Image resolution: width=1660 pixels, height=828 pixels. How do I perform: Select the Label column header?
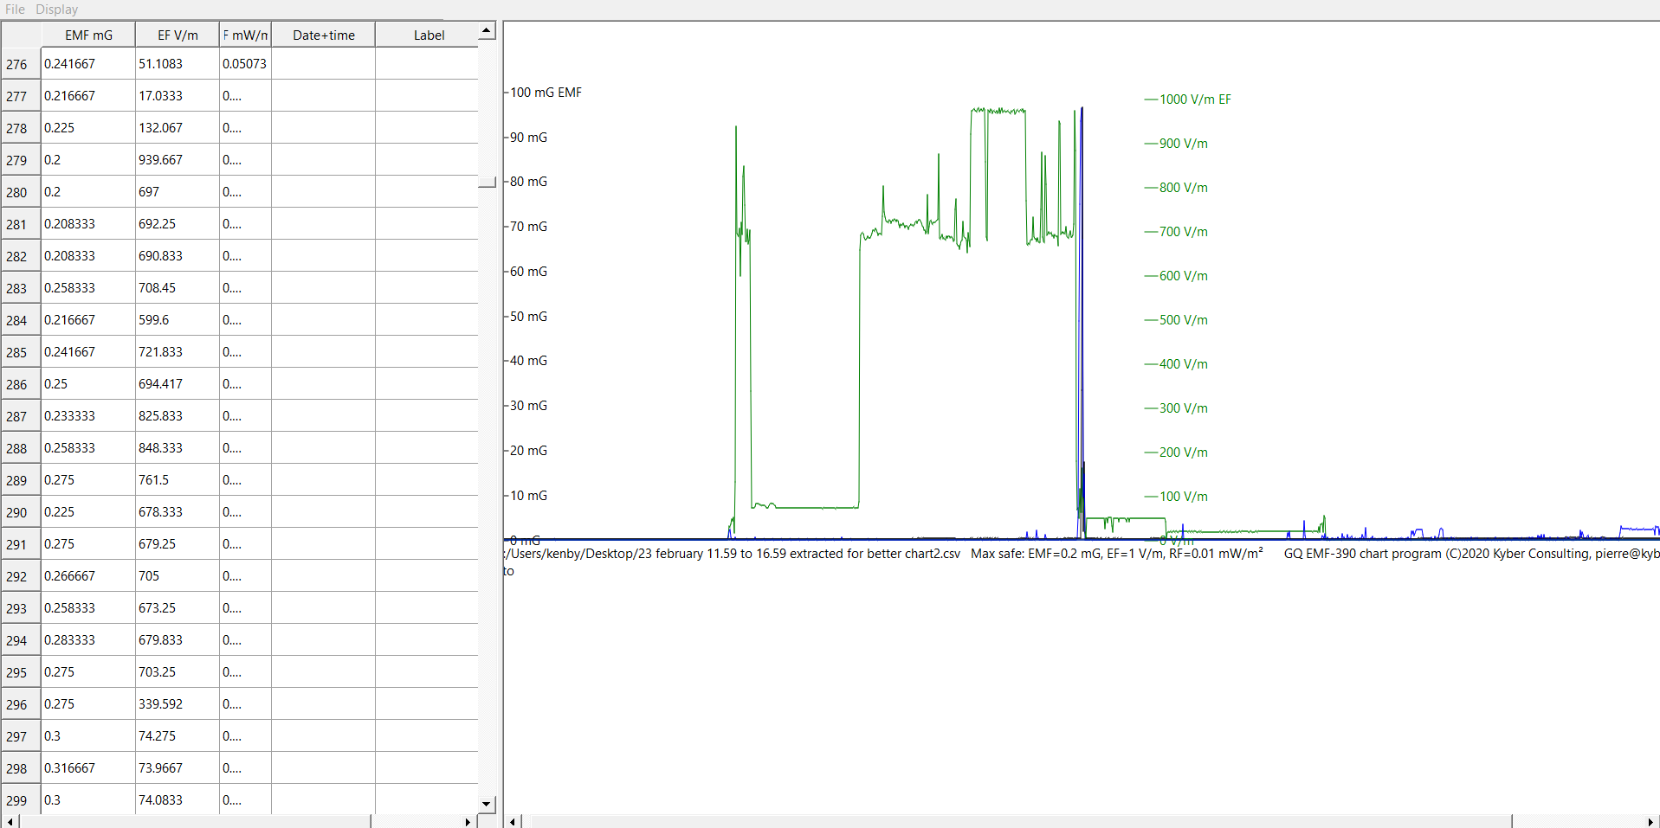(428, 35)
